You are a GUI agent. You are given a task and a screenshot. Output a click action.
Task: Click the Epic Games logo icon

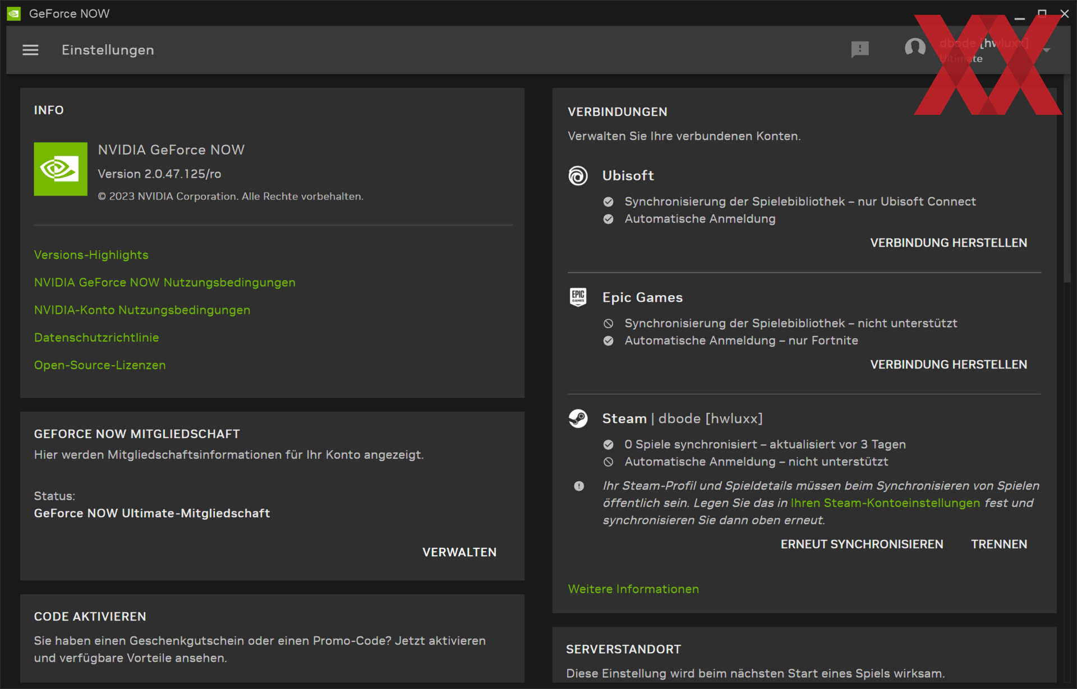(578, 297)
